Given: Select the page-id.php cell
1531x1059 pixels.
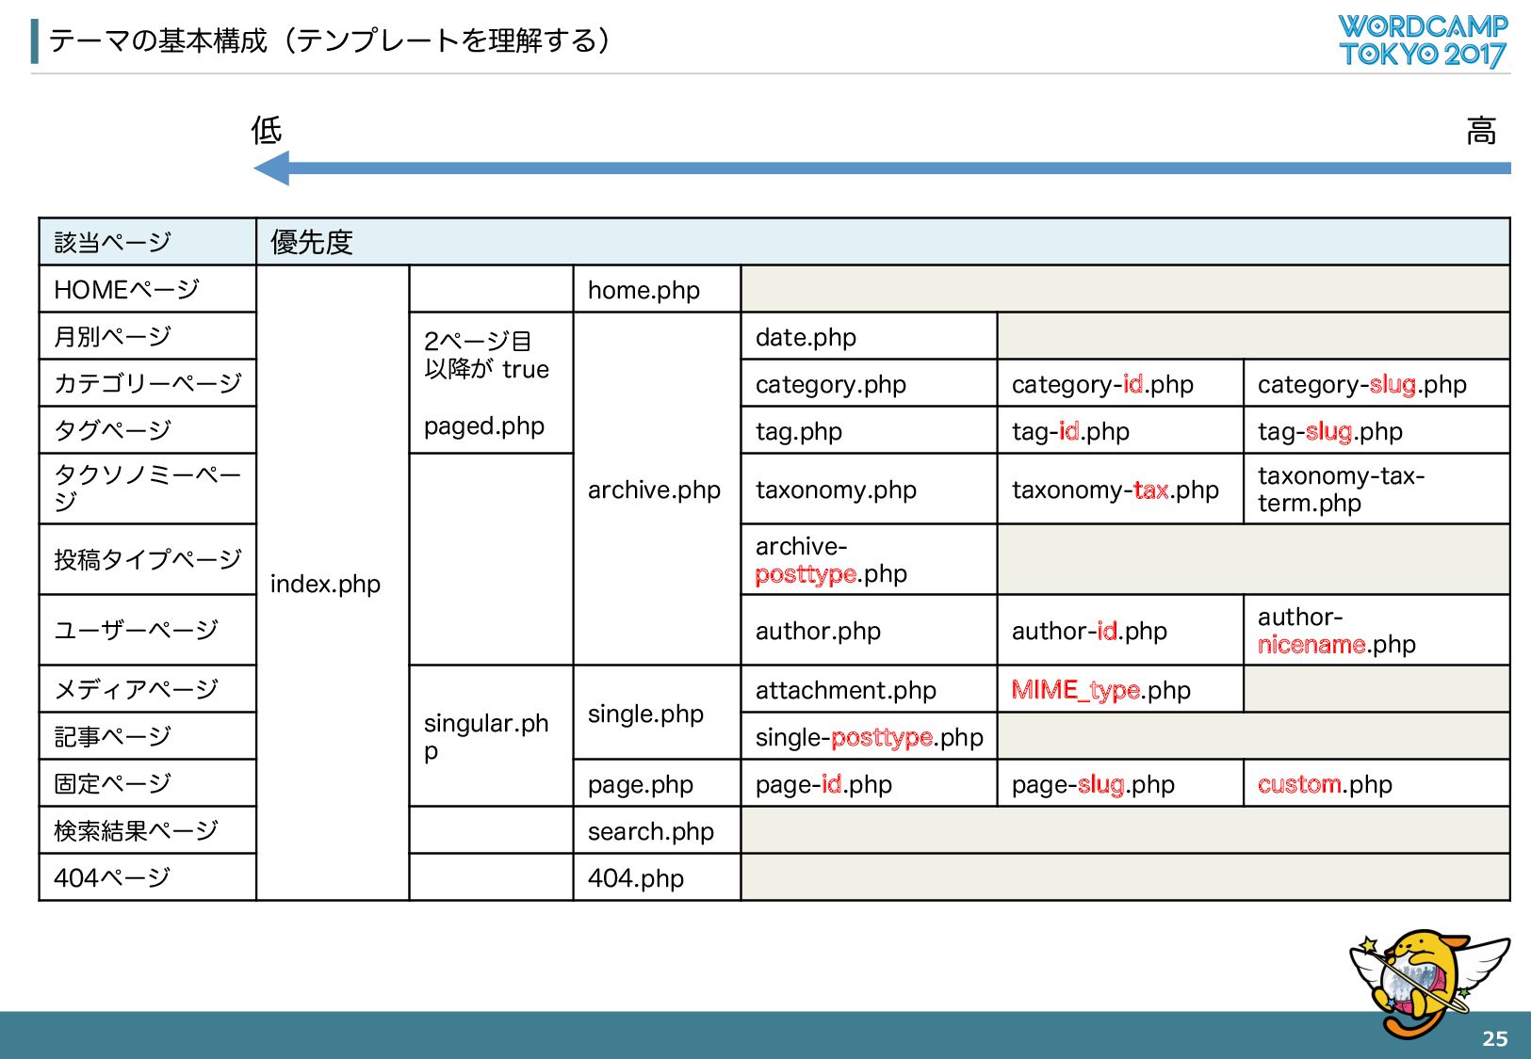Looking at the screenshot, I should click(869, 783).
